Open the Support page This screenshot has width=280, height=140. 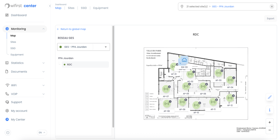16,102
